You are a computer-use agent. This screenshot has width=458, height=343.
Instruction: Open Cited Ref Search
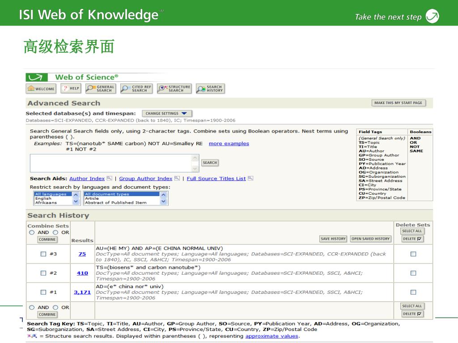coord(136,88)
